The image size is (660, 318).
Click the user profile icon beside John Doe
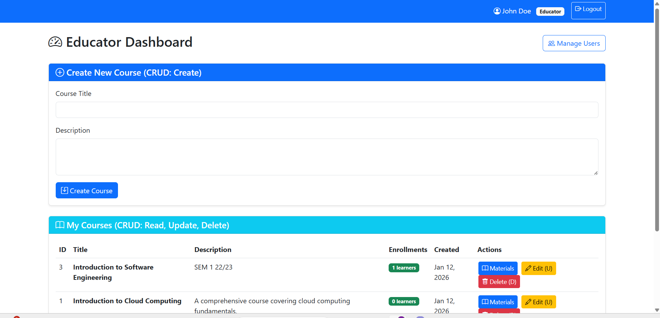[497, 11]
